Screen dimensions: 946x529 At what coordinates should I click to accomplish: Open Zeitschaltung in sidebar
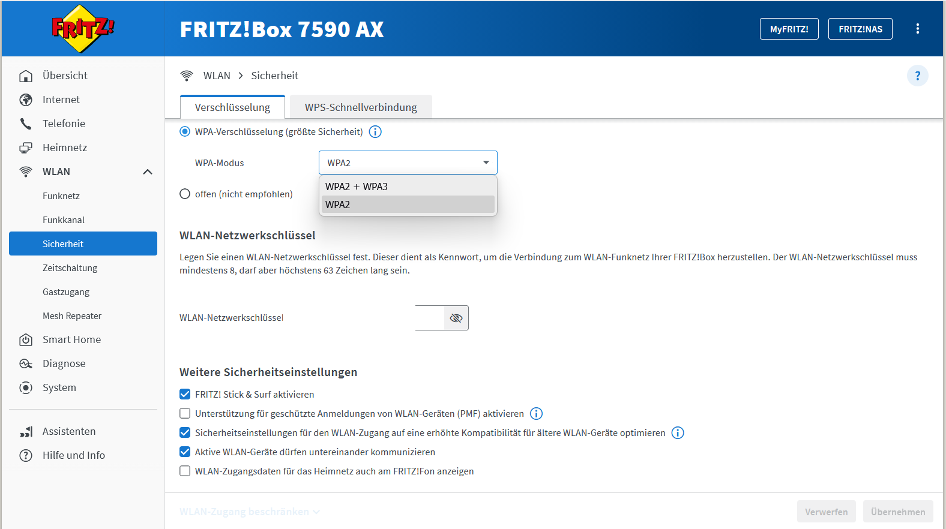point(83,267)
